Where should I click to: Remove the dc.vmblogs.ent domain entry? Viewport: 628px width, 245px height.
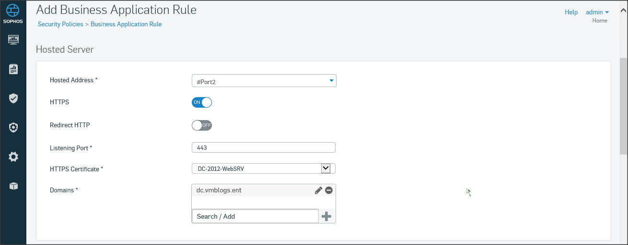(329, 190)
